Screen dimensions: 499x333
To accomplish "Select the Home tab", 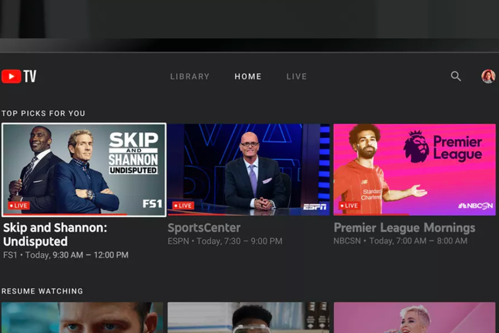I will pyautogui.click(x=248, y=77).
